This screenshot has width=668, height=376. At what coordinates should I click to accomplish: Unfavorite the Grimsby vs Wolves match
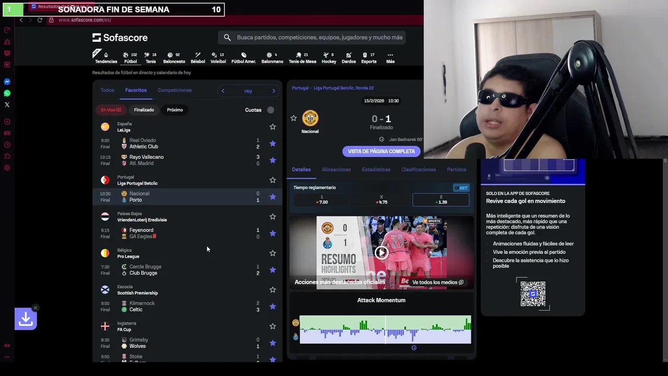point(272,343)
